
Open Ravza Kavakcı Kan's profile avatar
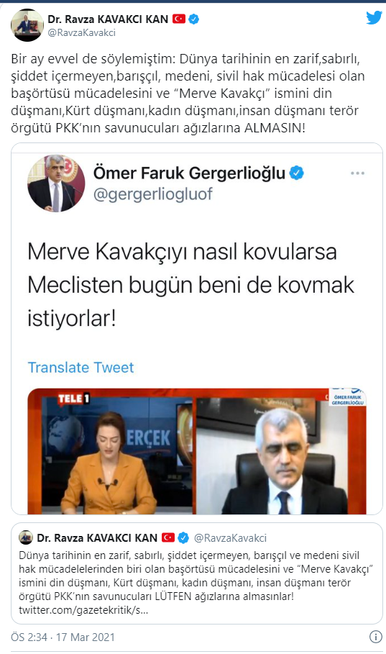coord(27,25)
